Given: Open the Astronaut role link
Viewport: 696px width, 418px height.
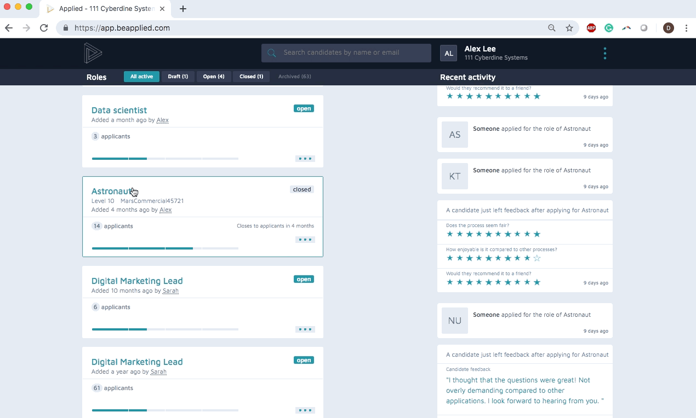Looking at the screenshot, I should click(111, 191).
